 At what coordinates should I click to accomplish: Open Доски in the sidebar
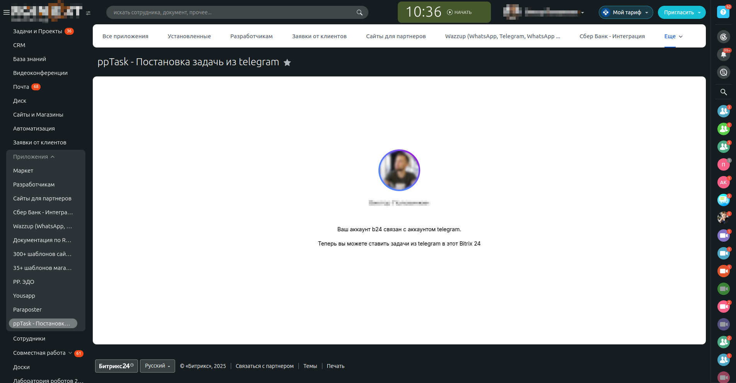pos(21,367)
